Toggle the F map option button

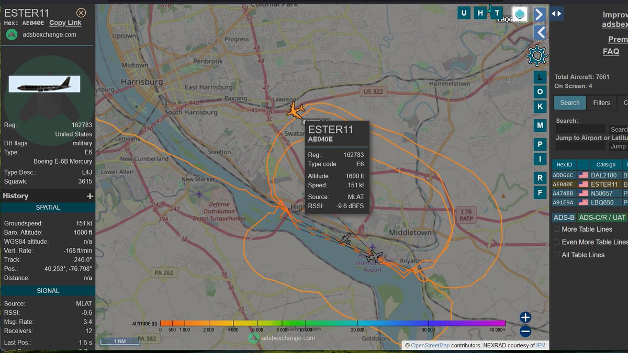pos(540,192)
